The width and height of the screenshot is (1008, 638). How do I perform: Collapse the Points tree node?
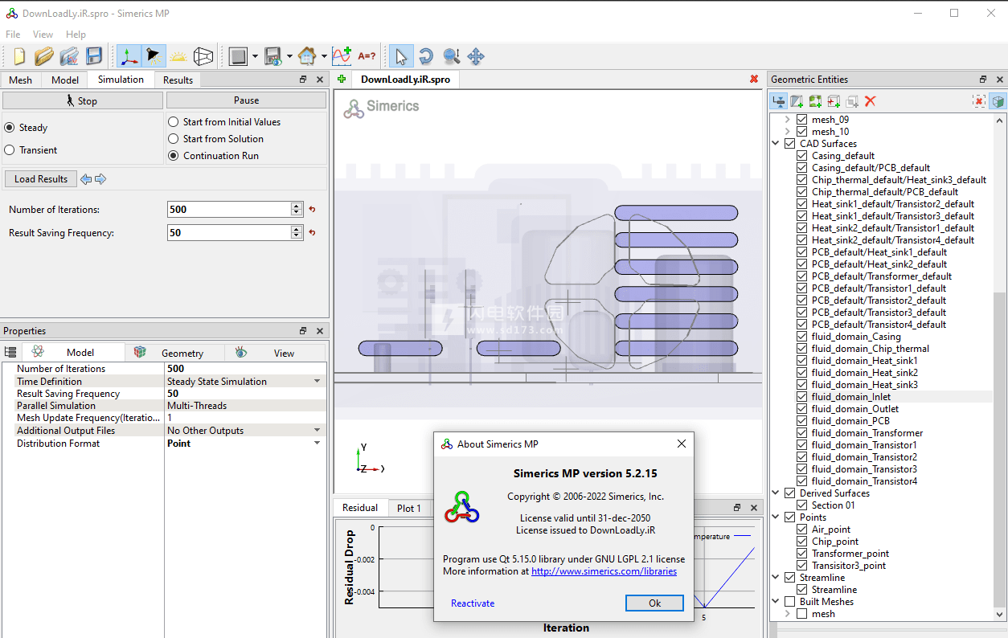coord(776,517)
